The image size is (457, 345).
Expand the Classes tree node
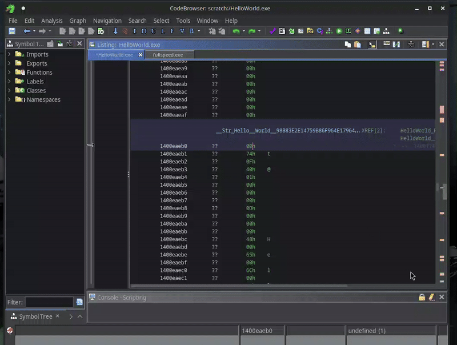coord(9,90)
